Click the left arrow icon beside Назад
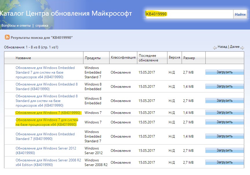This screenshot has width=250, height=175. [215, 48]
